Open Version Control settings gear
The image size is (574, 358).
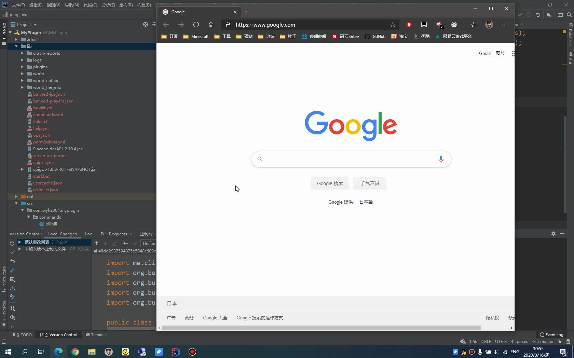553,234
